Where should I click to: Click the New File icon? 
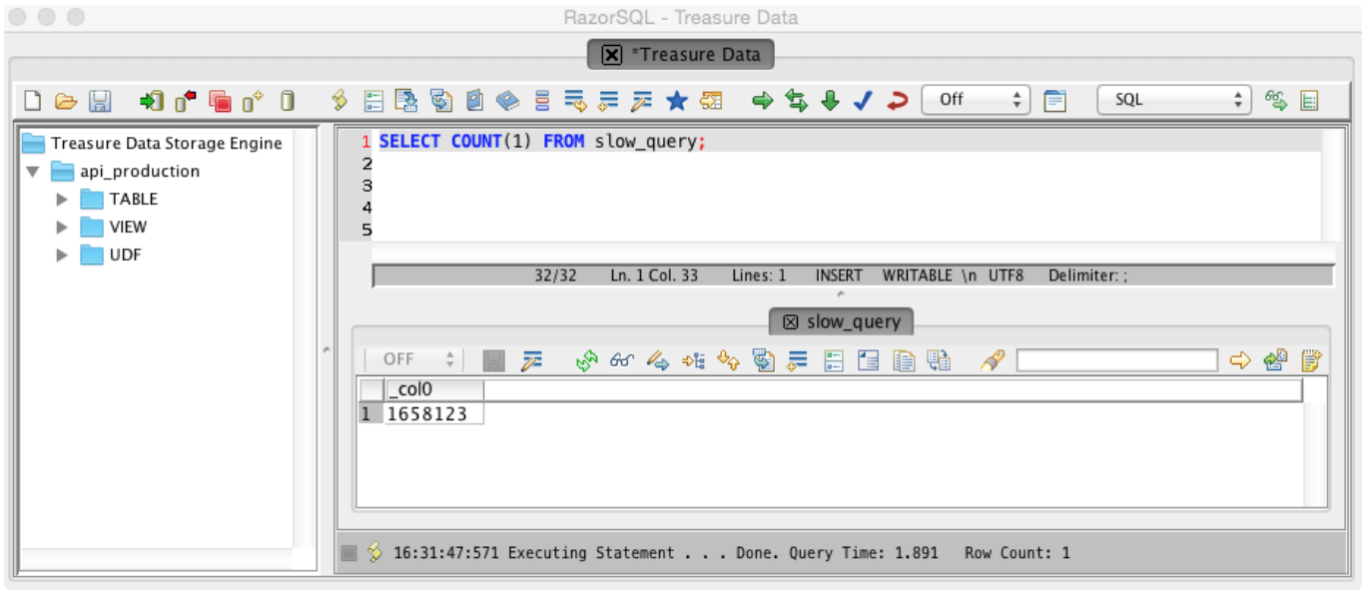(33, 101)
